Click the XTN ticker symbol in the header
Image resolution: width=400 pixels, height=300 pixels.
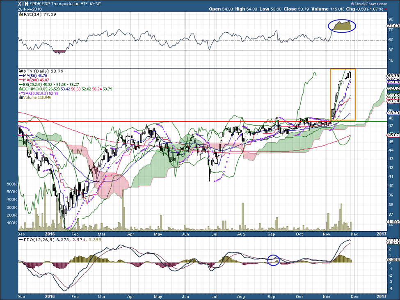pyautogui.click(x=23, y=4)
